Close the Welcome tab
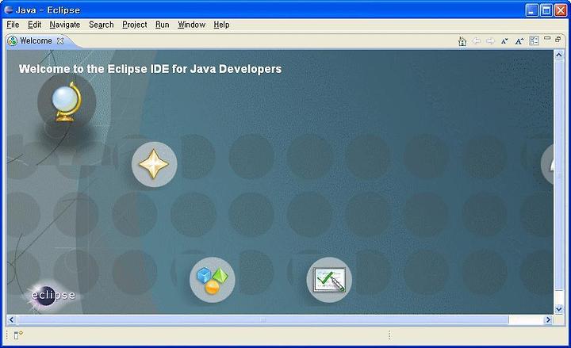 click(60, 40)
